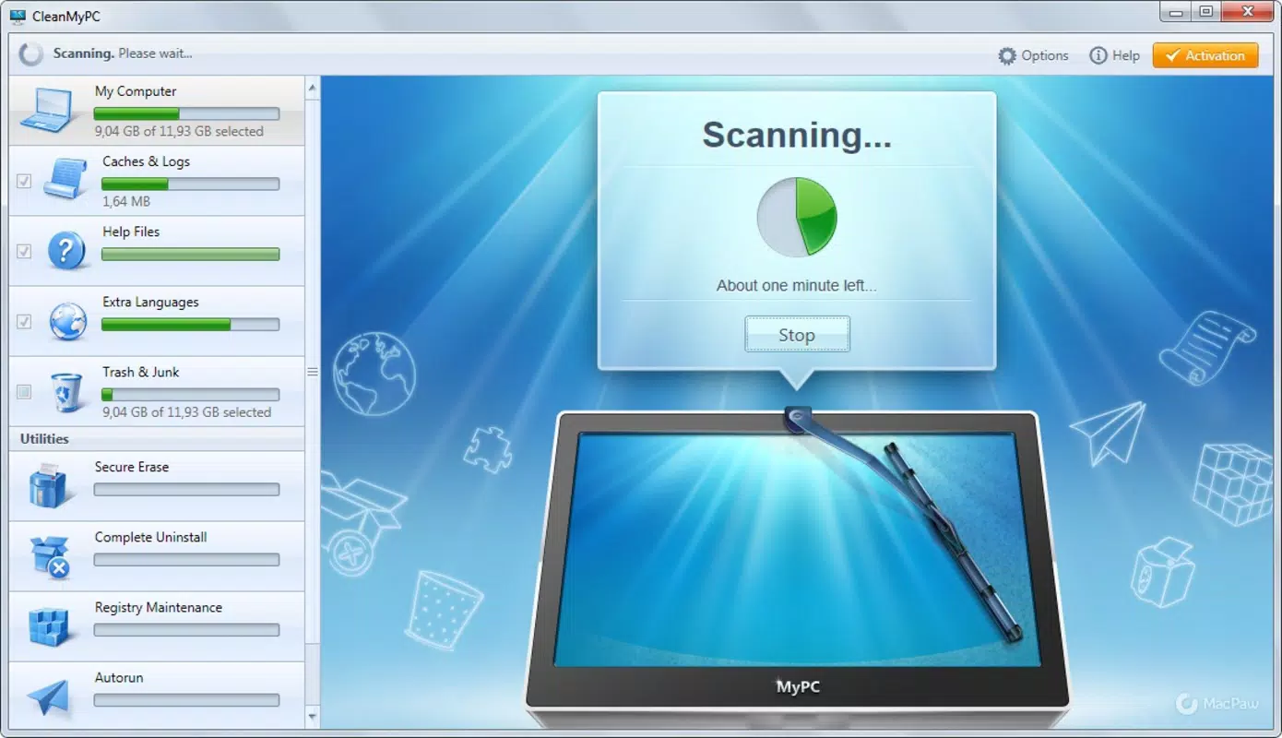Toggle the Extra Languages checkbox
1282x738 pixels.
pos(24,321)
